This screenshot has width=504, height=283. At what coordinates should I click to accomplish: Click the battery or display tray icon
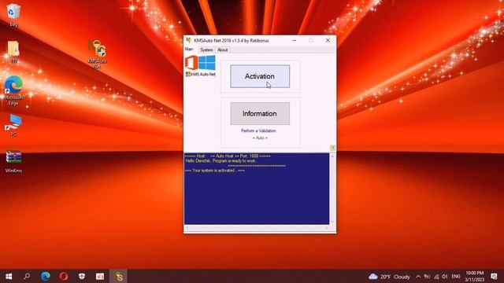427,277
